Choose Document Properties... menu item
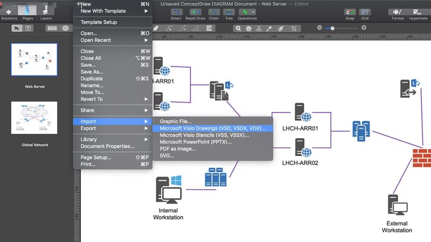 tap(113, 146)
